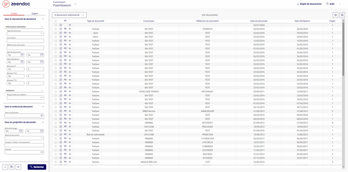The height and width of the screenshot is (172, 348).
Task: Open notes icon for reference 987654321 row
Action: coord(65,123)
